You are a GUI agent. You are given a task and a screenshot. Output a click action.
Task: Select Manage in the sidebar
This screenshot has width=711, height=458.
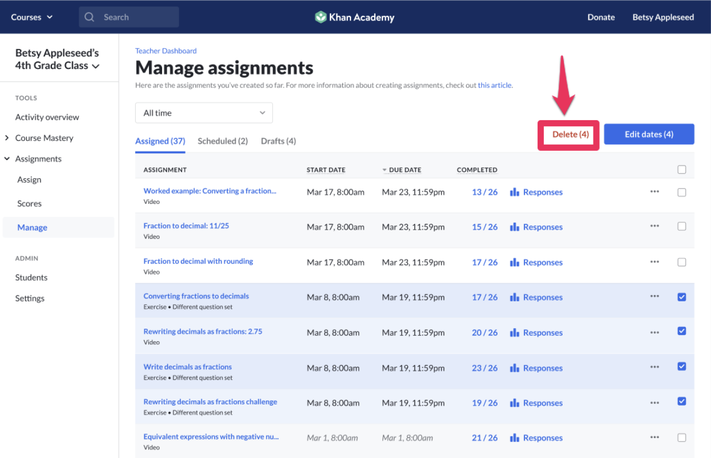(x=59, y=227)
